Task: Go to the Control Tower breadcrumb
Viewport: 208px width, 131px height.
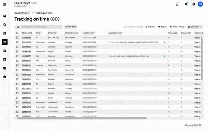Action: click(22, 13)
